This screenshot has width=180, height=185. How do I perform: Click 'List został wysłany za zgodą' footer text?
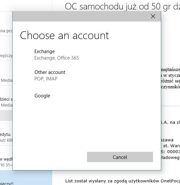coord(96,181)
